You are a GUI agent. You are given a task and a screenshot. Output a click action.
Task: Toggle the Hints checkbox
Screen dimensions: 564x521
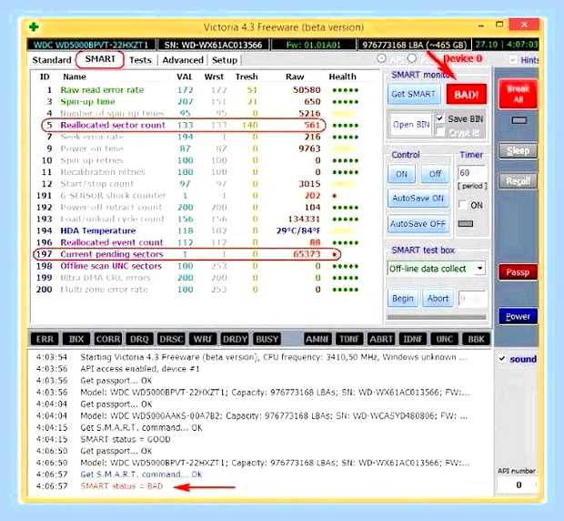point(513,60)
